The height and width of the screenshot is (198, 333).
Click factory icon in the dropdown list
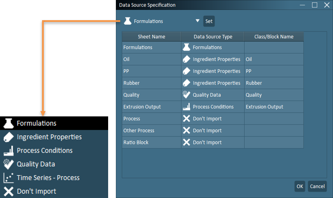coord(9,151)
